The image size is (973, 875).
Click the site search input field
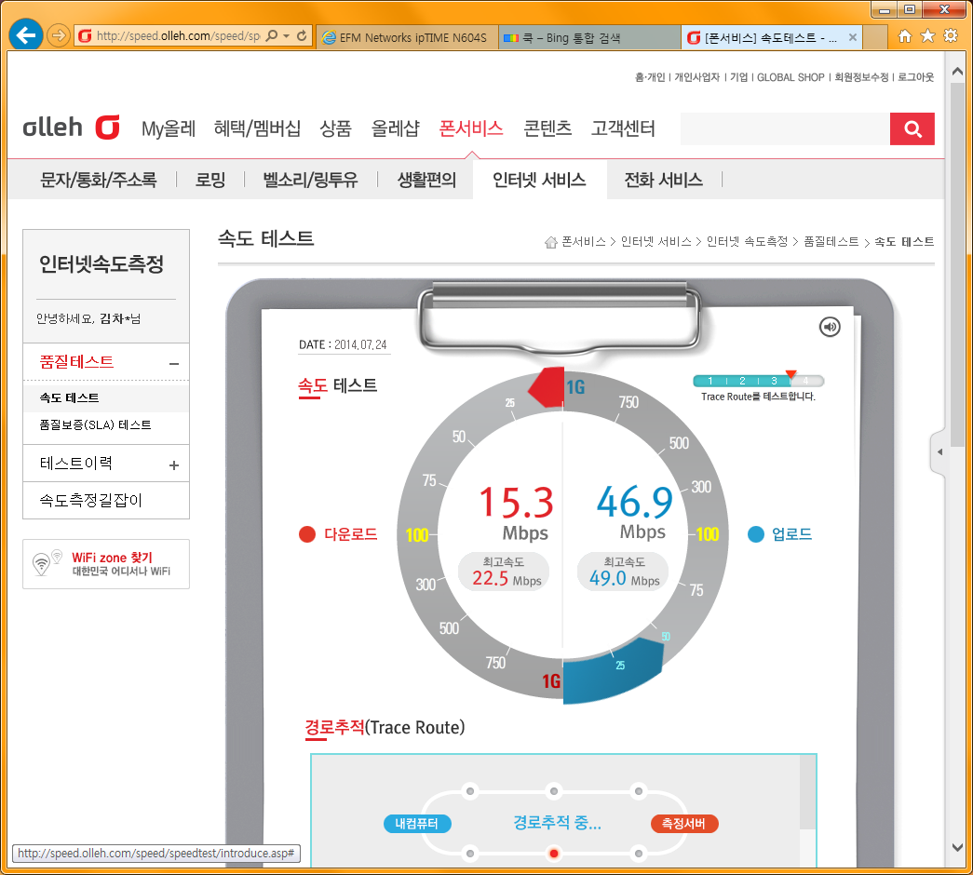(785, 129)
